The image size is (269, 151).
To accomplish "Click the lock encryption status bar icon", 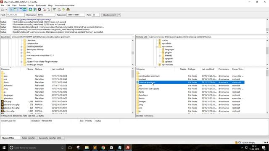I will (x=236, y=143).
